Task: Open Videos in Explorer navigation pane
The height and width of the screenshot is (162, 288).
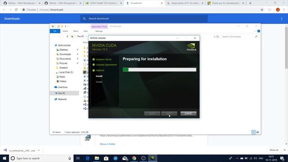Action: coord(63,81)
